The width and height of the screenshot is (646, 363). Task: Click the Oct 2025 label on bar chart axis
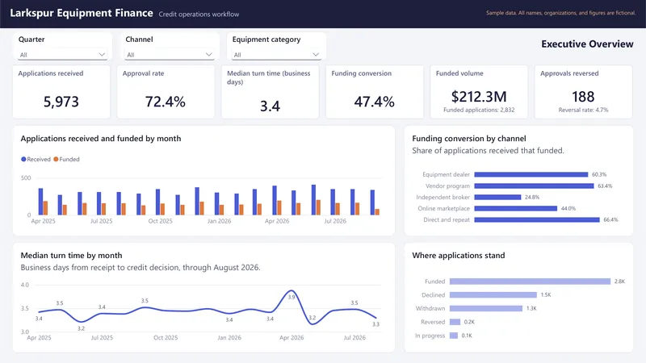(x=160, y=221)
